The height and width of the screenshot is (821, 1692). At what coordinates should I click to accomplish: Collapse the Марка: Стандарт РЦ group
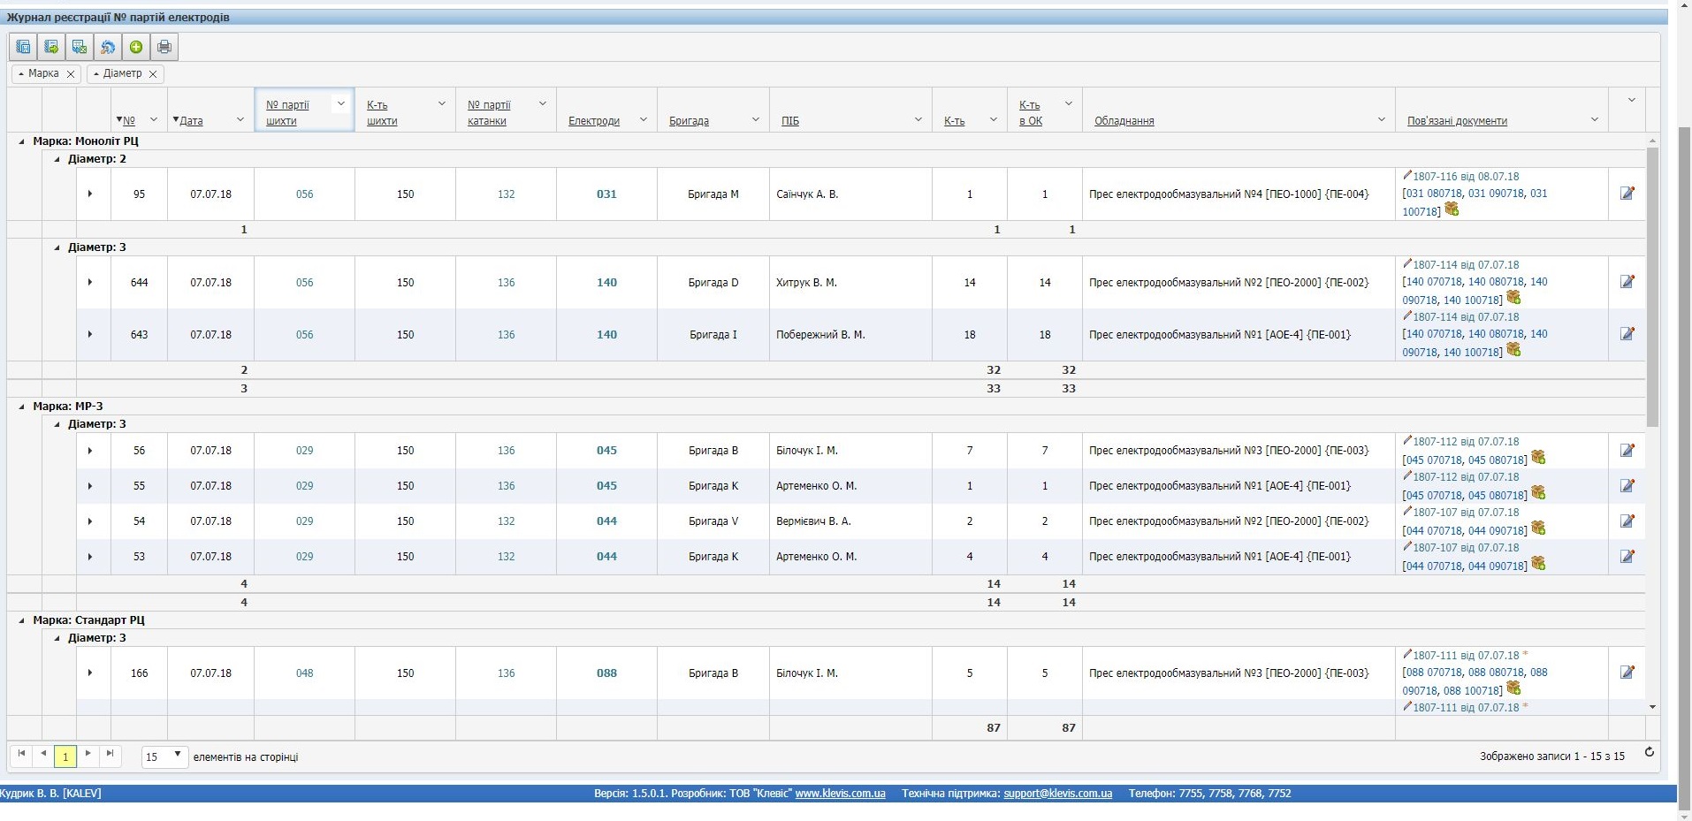[x=21, y=620]
